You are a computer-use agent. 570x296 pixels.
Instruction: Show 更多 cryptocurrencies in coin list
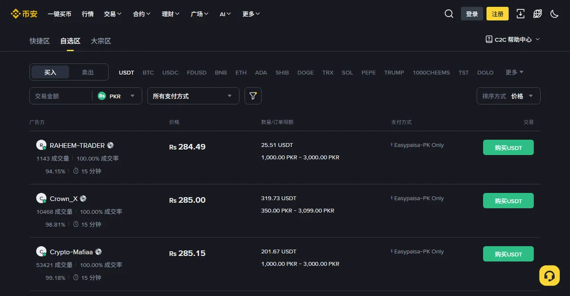click(x=514, y=72)
